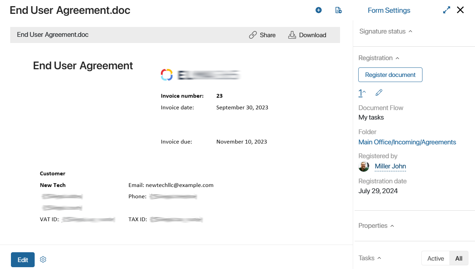Click the document send icon in header
475x269 pixels.
pyautogui.click(x=339, y=10)
